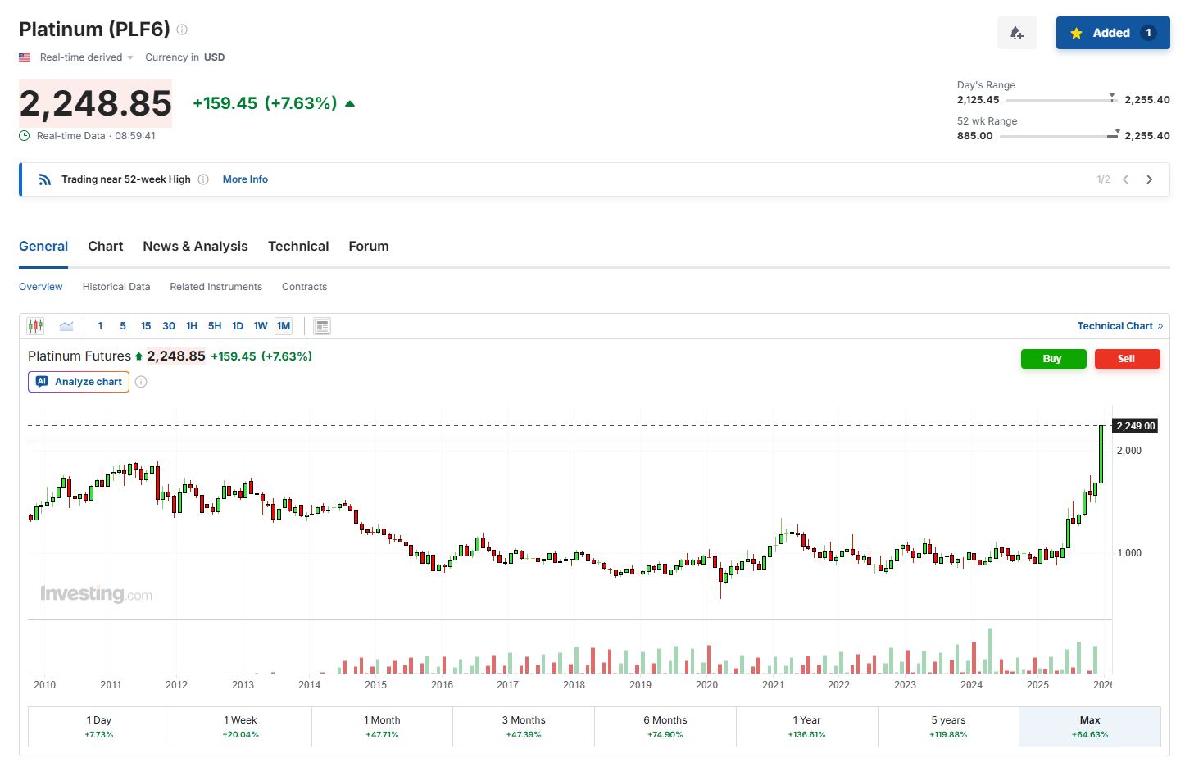
Task: Click the 1/2 insight counter
Action: [x=1103, y=179]
